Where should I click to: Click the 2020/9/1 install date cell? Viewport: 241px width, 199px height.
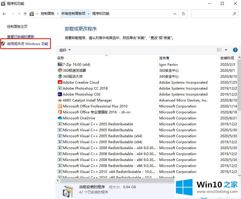point(227,71)
